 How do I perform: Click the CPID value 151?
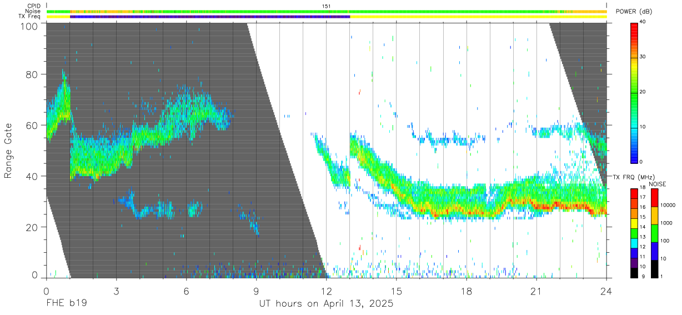[327, 6]
